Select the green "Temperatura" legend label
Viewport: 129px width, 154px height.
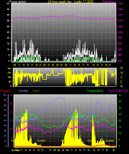pyautogui.click(x=95, y=91)
